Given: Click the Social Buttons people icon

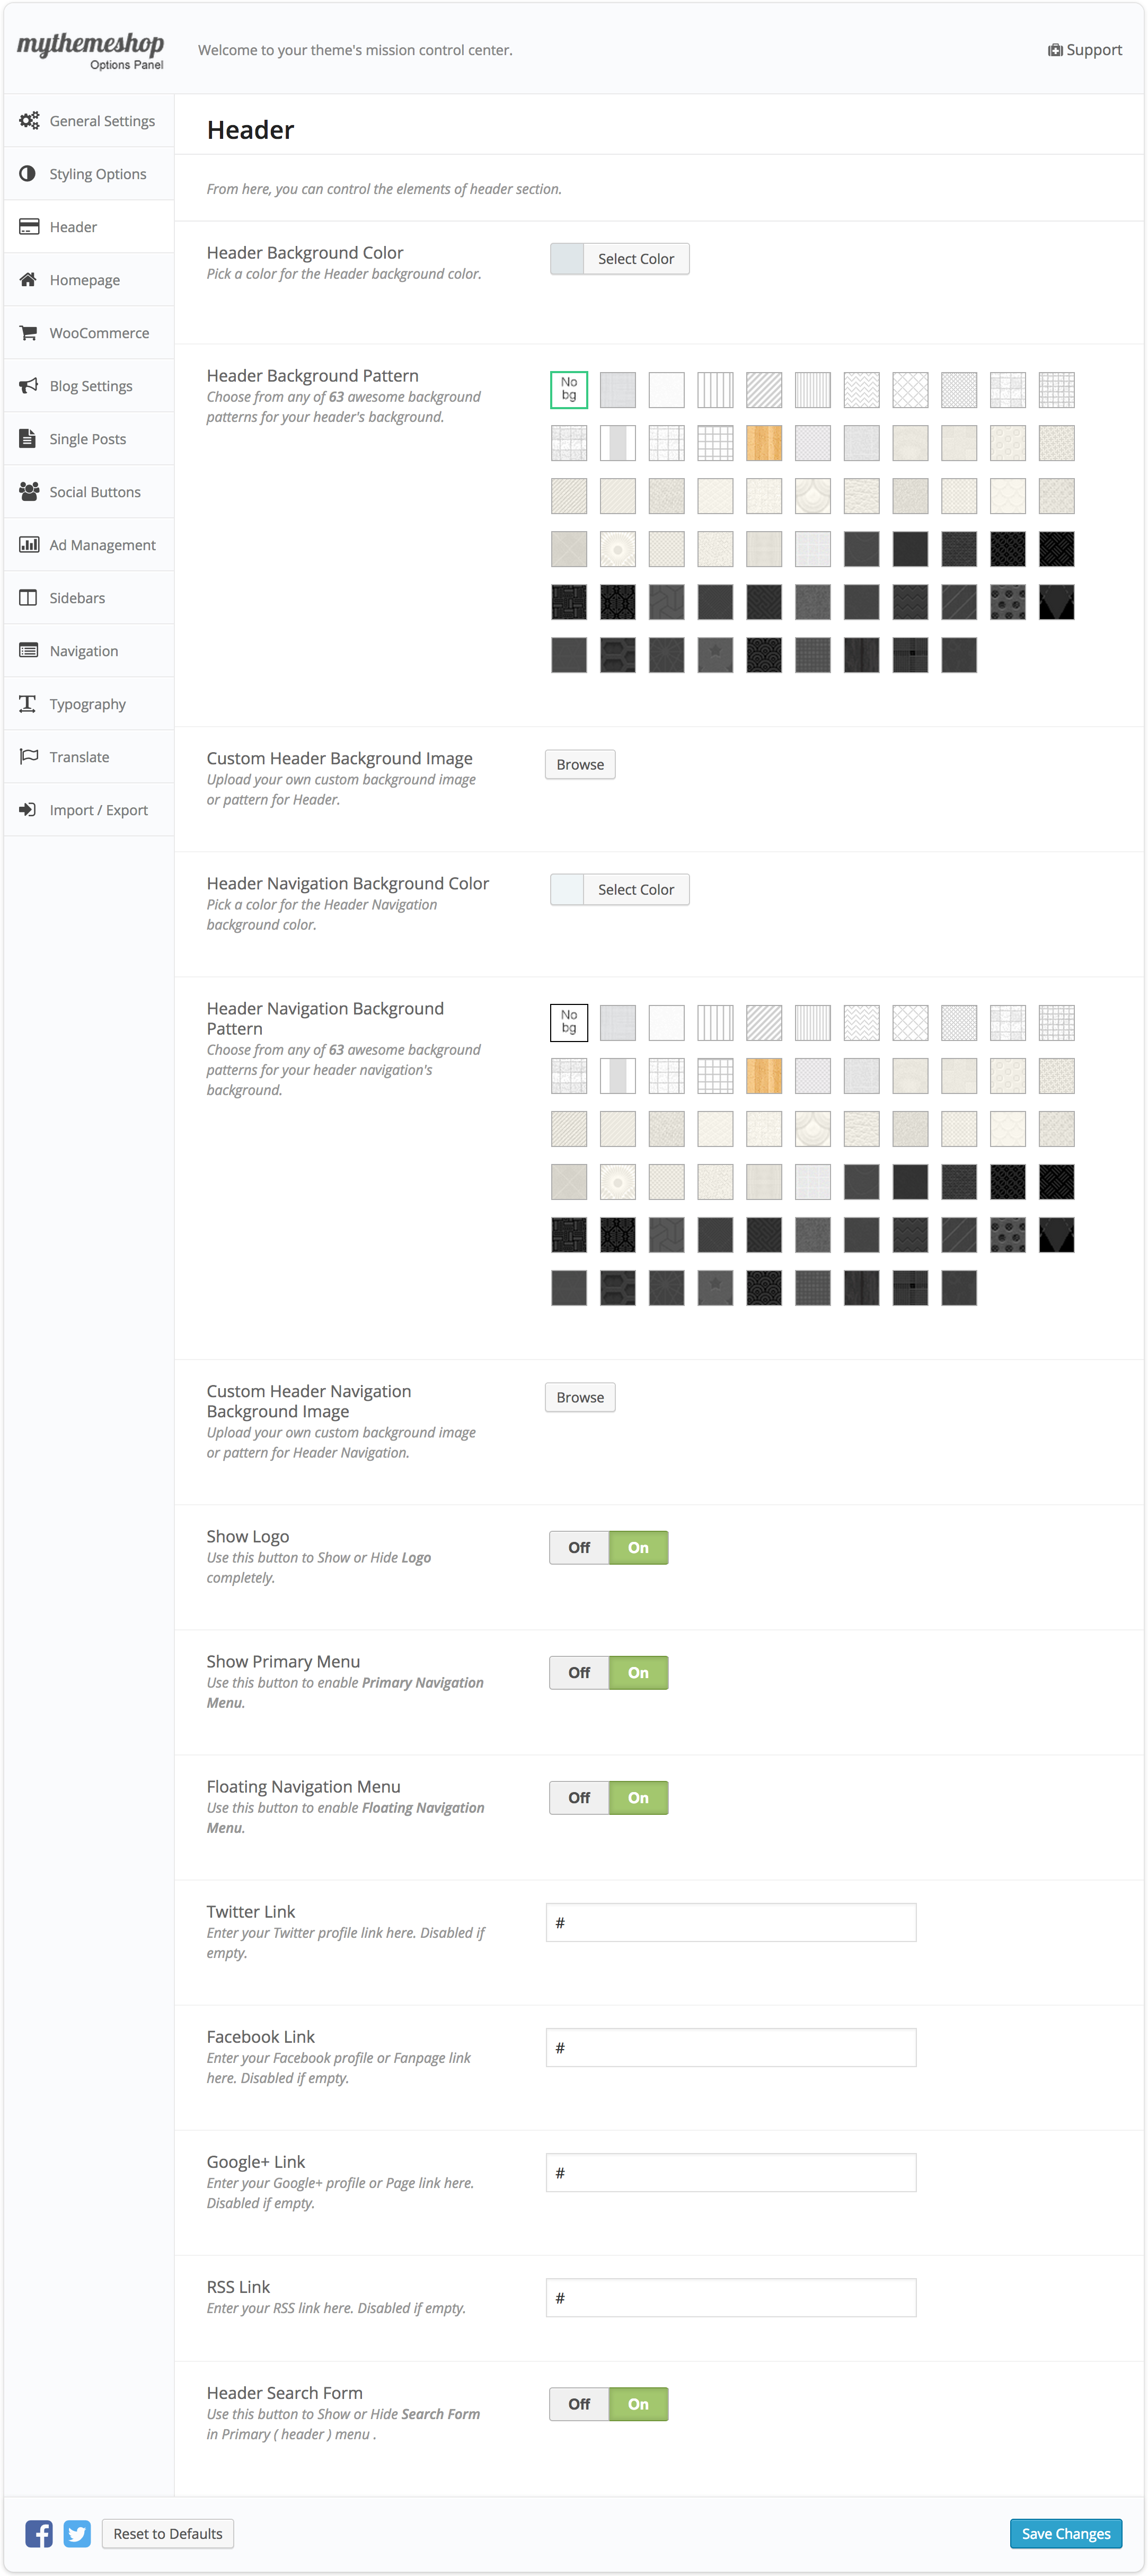Looking at the screenshot, I should coord(28,492).
